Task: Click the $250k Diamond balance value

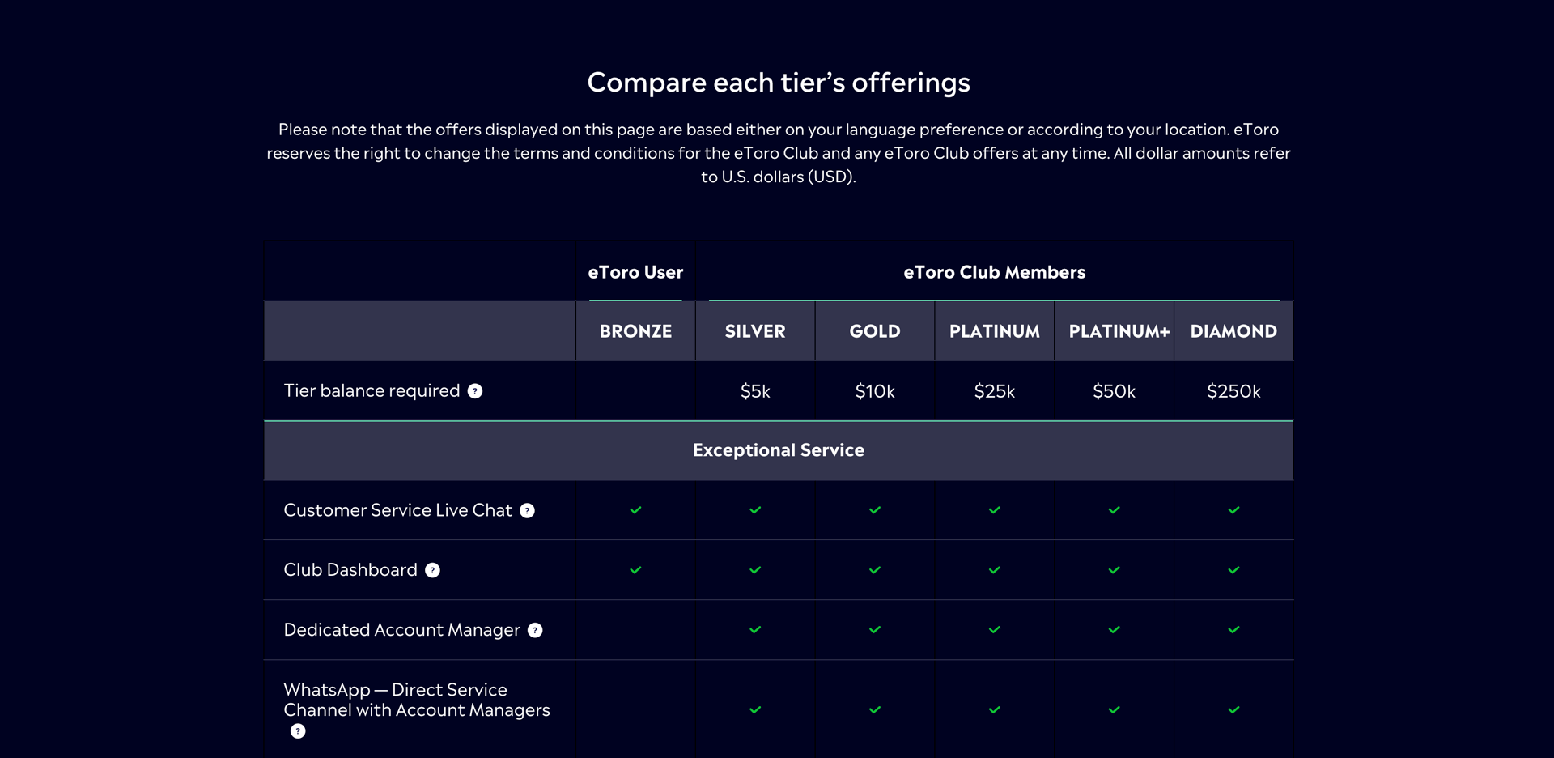Action: [1233, 392]
